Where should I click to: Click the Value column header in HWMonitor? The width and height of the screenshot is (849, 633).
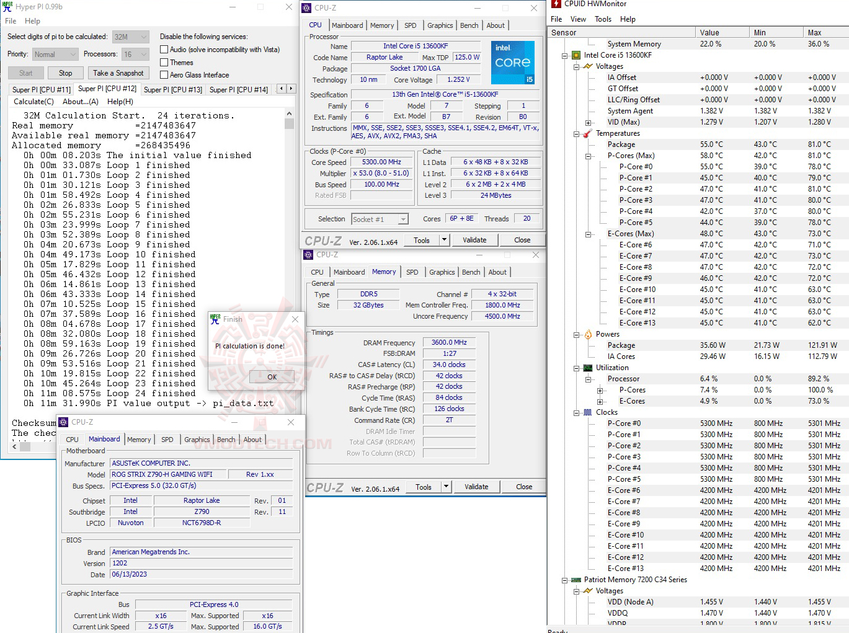pos(722,33)
